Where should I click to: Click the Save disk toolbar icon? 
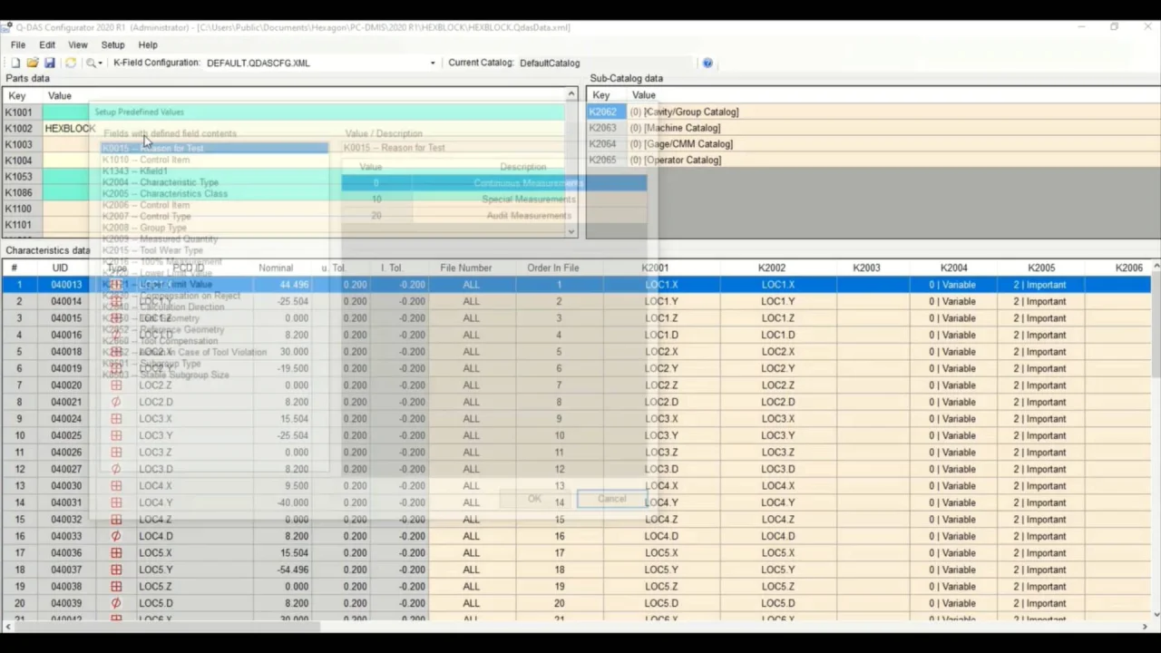(49, 63)
